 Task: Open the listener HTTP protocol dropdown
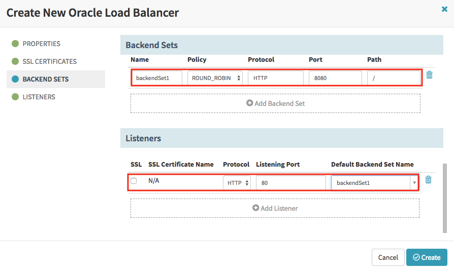pos(237,183)
